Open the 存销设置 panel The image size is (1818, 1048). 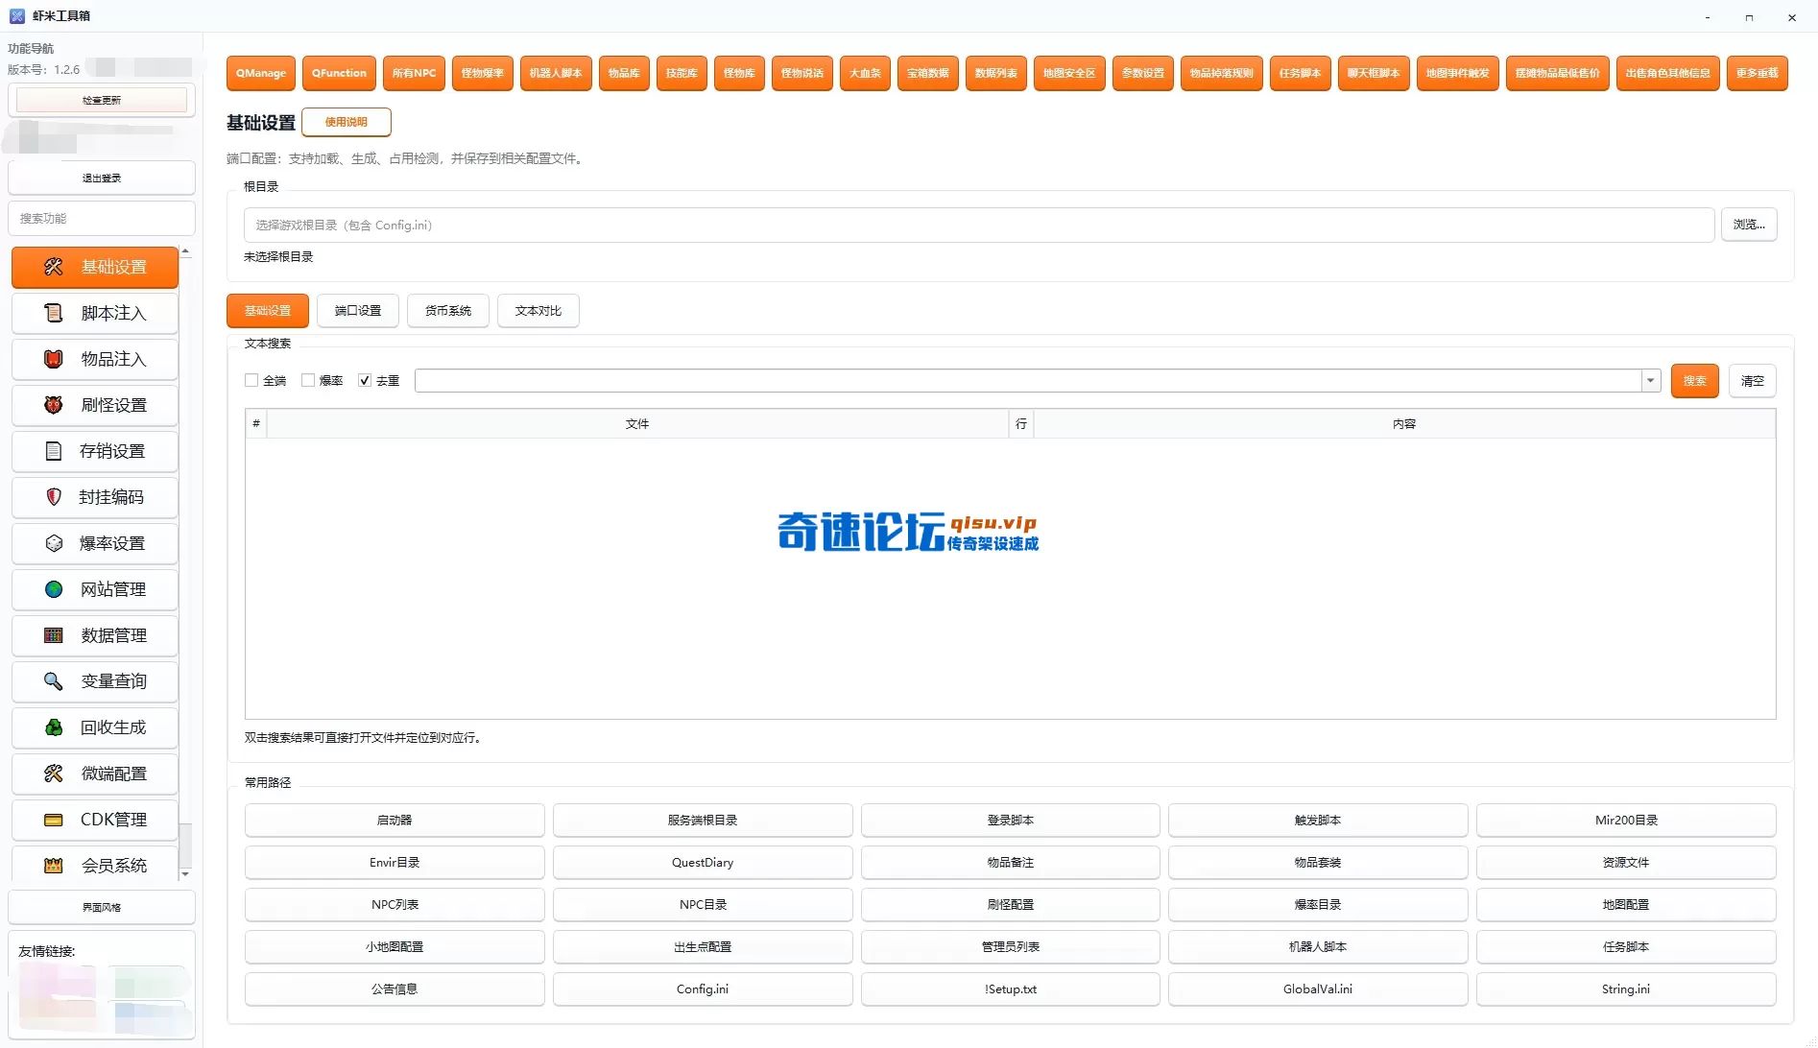coord(94,450)
